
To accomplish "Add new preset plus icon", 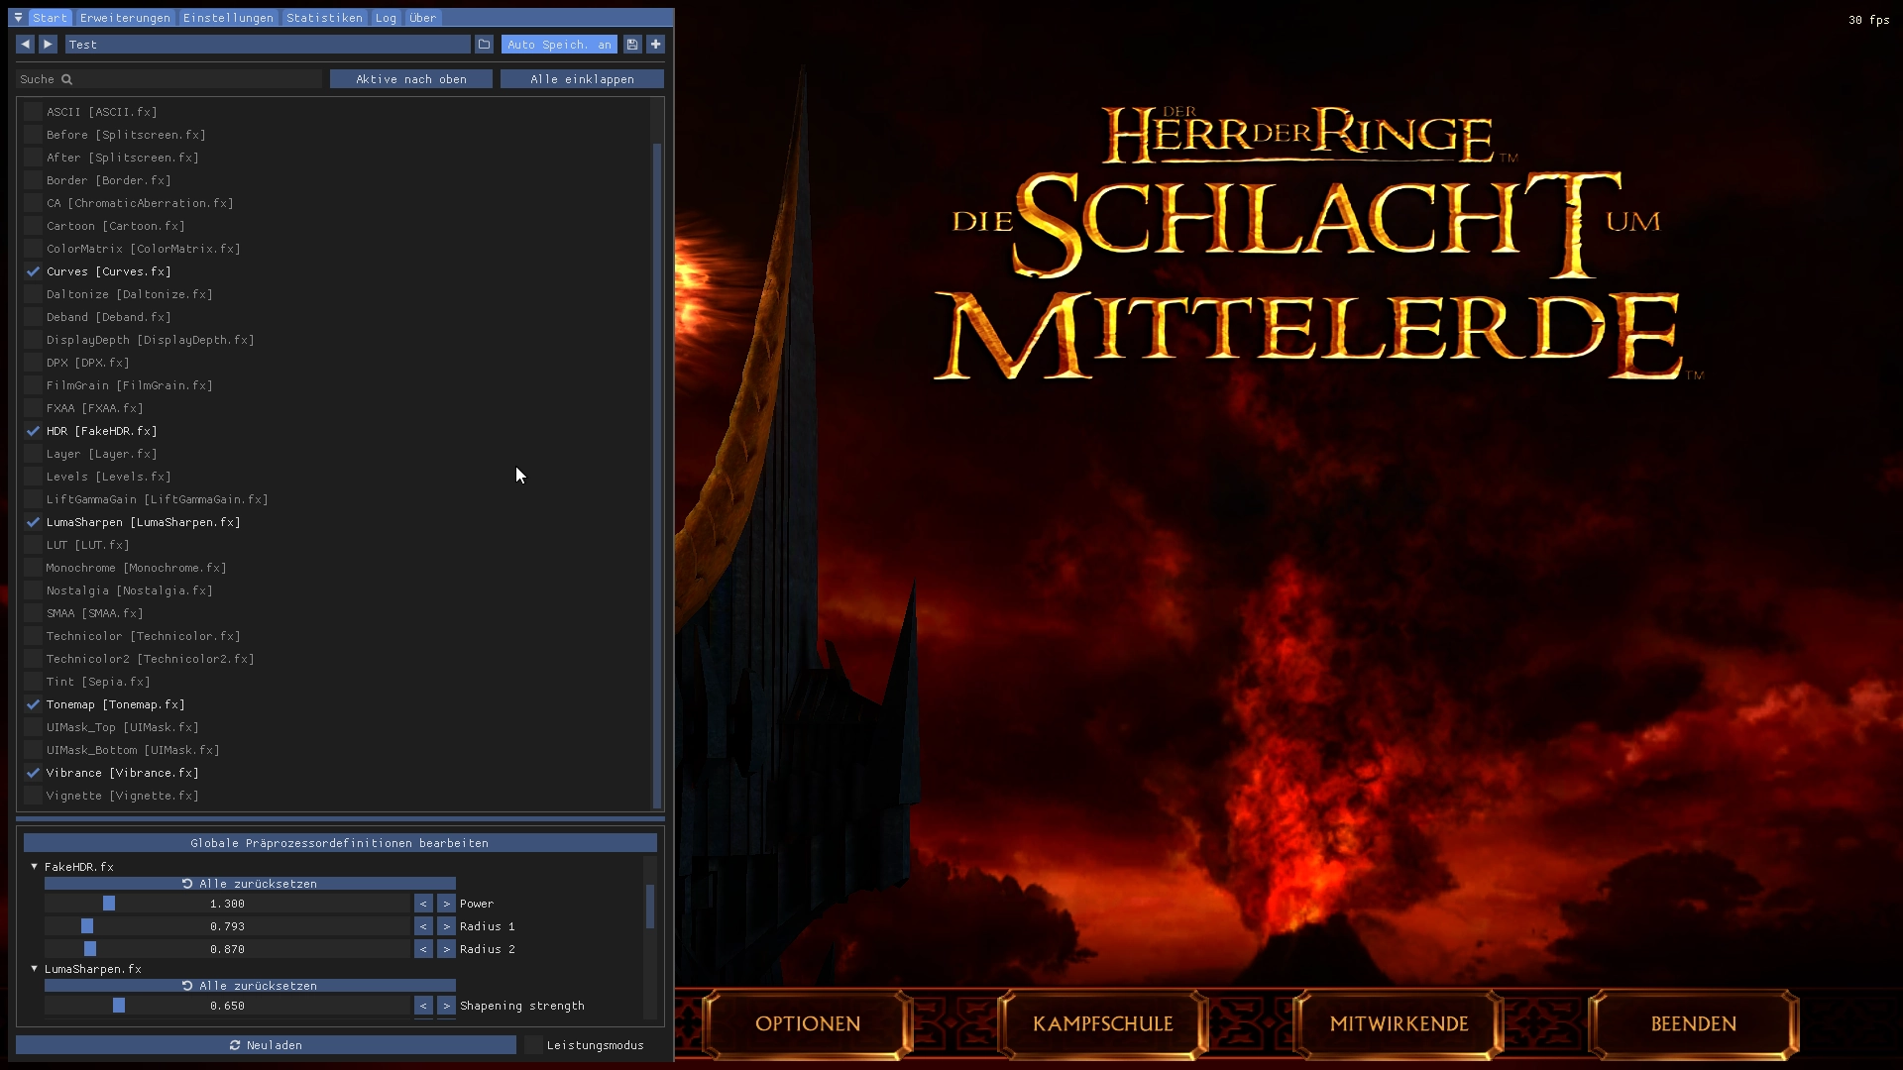I will pos(655,45).
